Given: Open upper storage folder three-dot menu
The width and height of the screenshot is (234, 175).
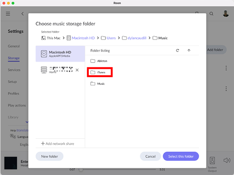Looking at the screenshot, I should coord(226,68).
